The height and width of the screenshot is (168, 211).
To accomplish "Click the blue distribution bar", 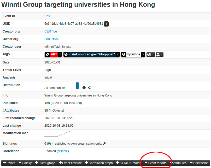I will click(x=77, y=86).
